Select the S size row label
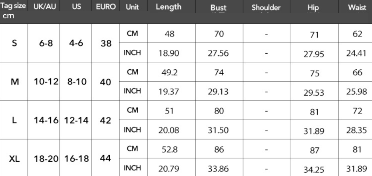Image resolution: width=372 pixels, height=176 pixels. (x=14, y=44)
